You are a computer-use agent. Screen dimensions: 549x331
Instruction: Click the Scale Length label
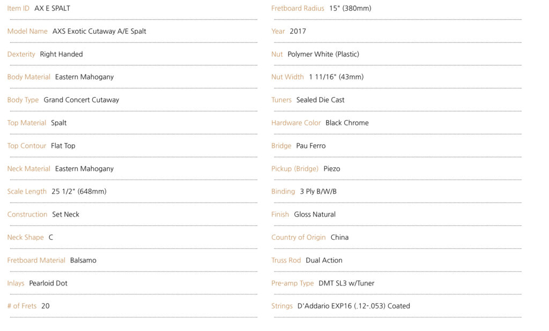pos(27,192)
